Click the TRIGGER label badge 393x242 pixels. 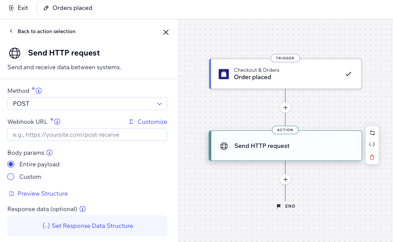(285, 58)
